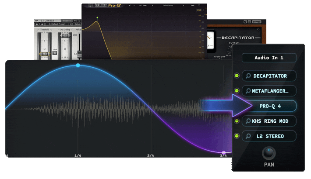Turn off the L2 Stereo power LED
This screenshot has width=311, height=179.
pos(237,136)
